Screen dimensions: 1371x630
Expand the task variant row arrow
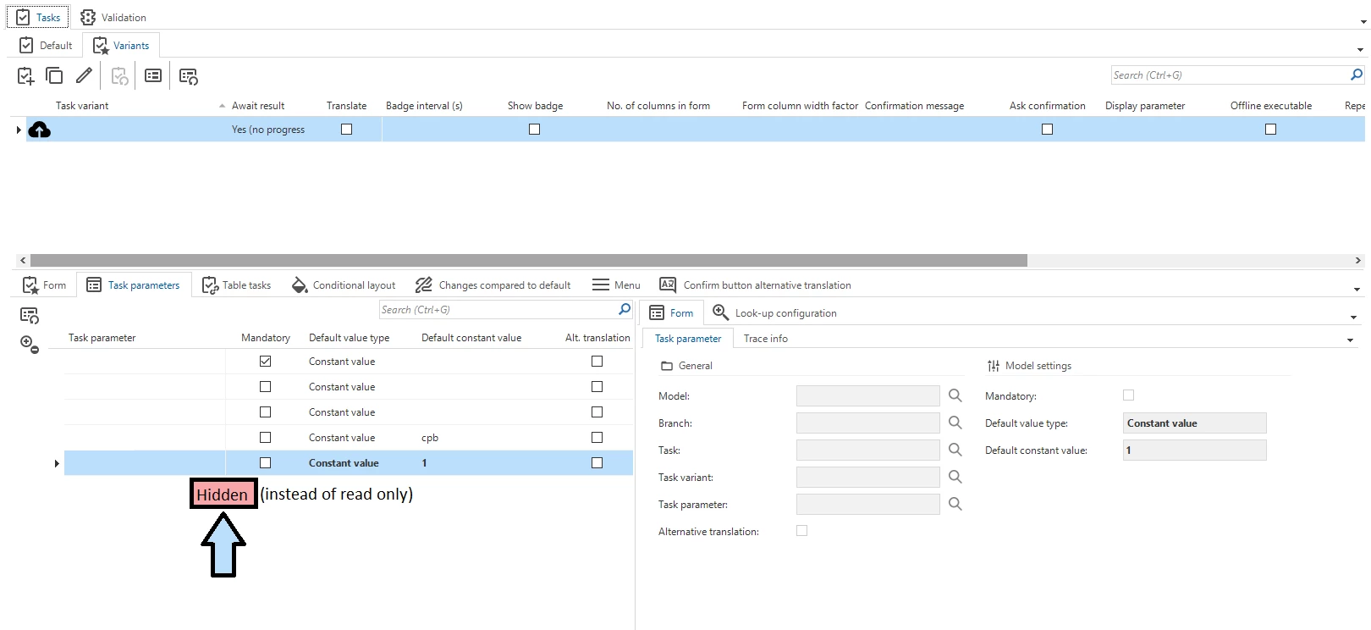point(19,130)
